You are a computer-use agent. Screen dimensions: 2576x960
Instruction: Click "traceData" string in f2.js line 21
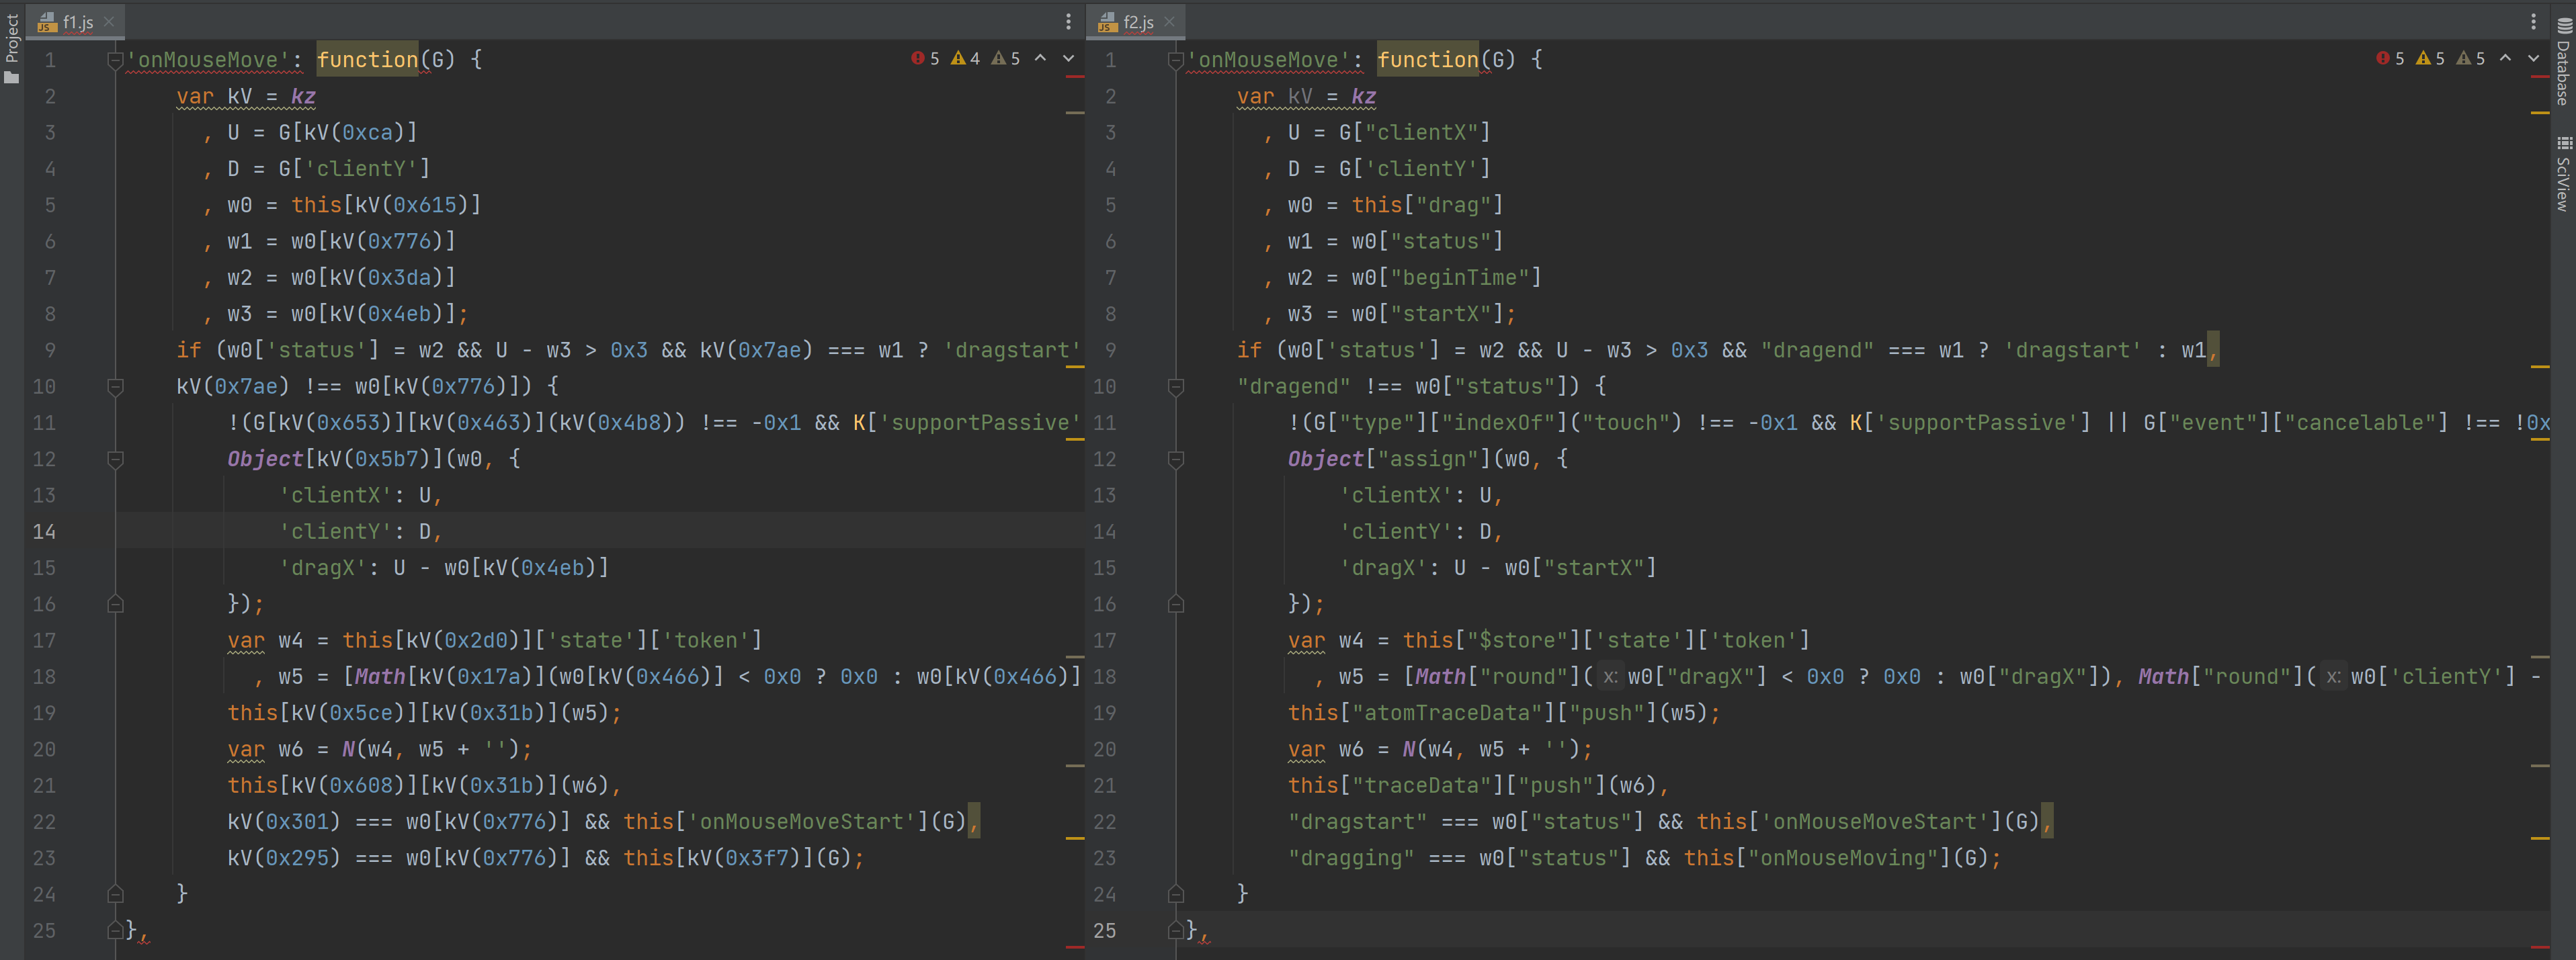point(1422,786)
